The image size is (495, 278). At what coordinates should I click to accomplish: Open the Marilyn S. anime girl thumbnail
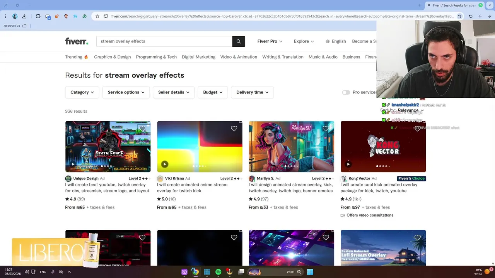click(292, 147)
